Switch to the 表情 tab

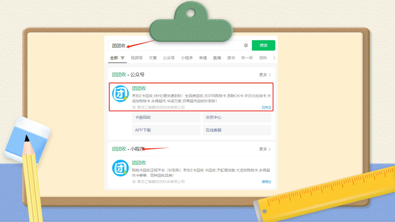203,58
